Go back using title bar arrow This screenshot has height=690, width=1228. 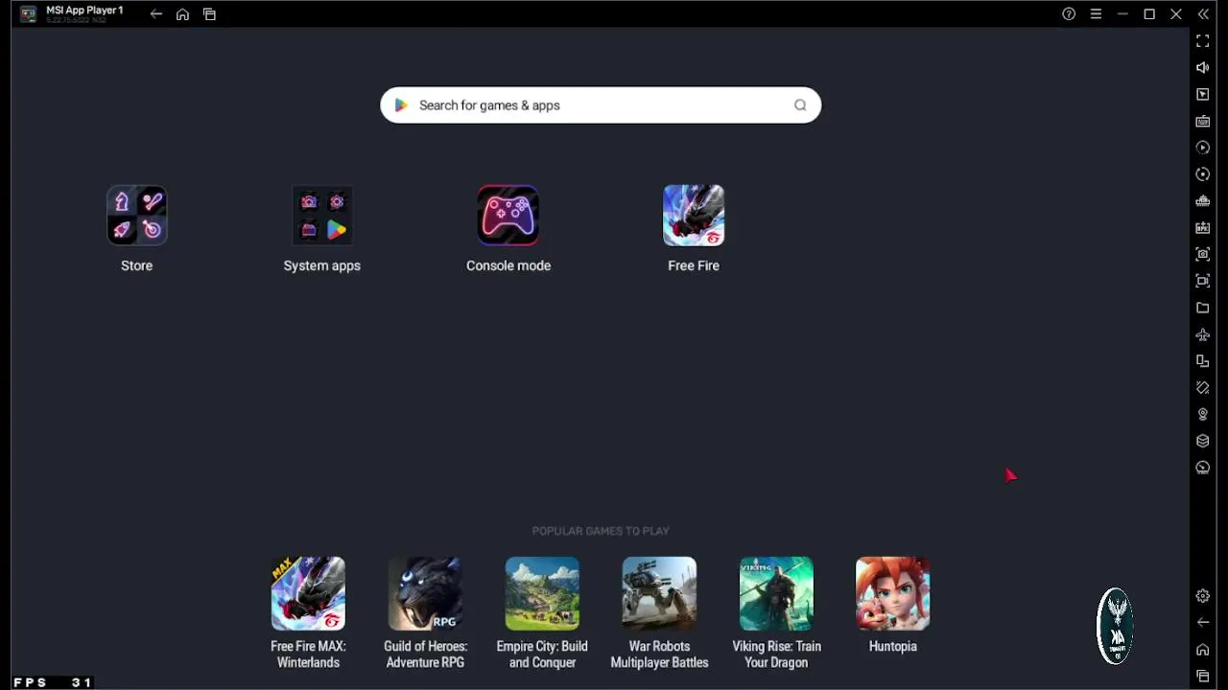156,14
